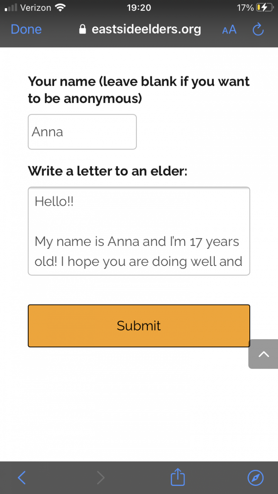This screenshot has height=494, width=278.
Task: Go back with the left arrow
Action: tap(22, 478)
